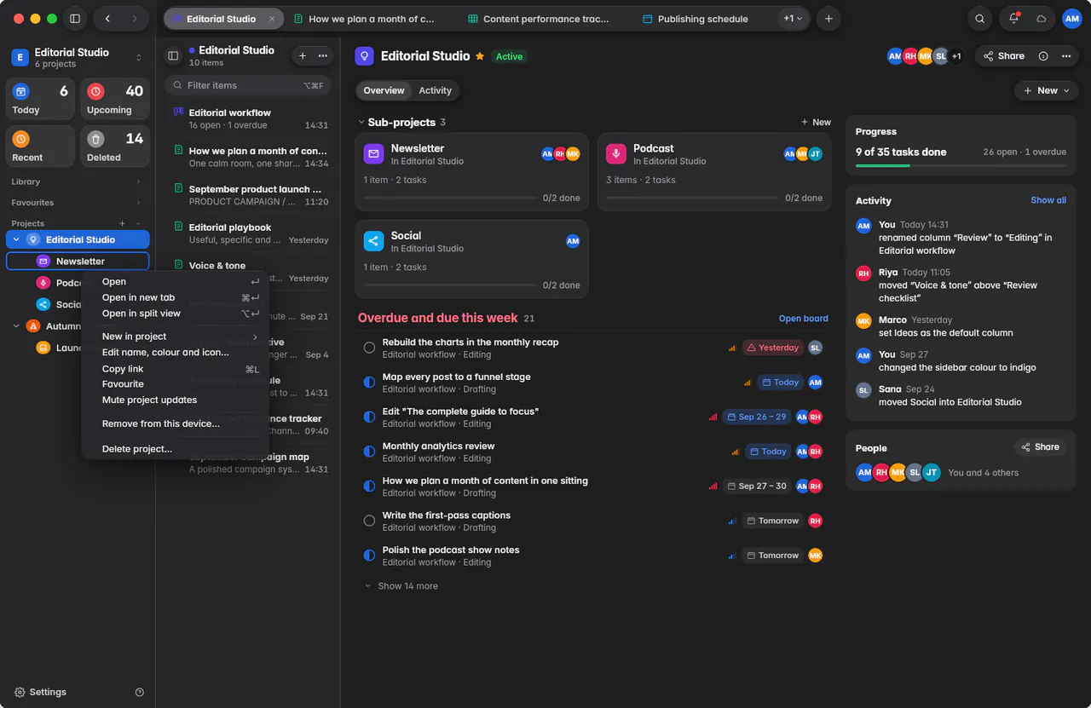1091x708 pixels.
Task: Toggle status of Map every post task
Action: [x=369, y=383]
